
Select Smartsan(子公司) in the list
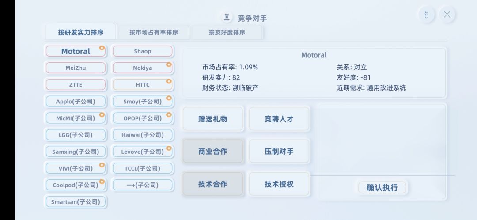pos(76,202)
